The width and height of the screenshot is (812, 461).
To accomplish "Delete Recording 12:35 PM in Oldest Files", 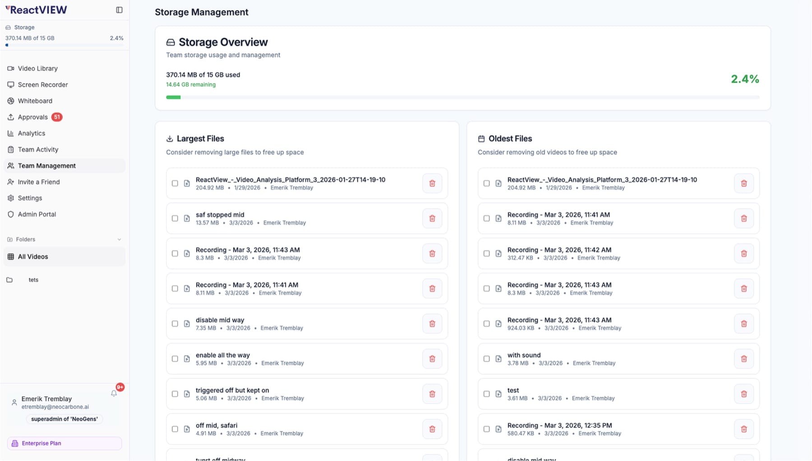I will coord(744,429).
